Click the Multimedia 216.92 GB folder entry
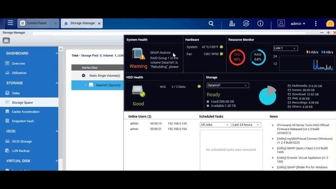Image resolution: width=336 pixels, height=189 pixels. coord(304,86)
